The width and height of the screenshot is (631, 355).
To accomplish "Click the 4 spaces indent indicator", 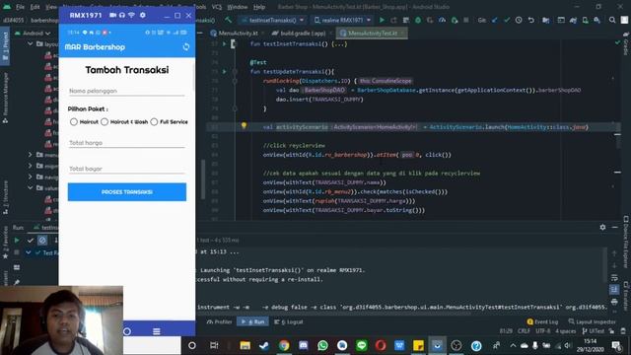I will tap(566, 331).
